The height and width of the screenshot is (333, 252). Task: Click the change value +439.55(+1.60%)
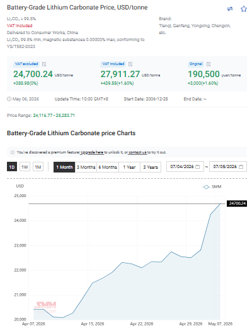click(x=117, y=83)
